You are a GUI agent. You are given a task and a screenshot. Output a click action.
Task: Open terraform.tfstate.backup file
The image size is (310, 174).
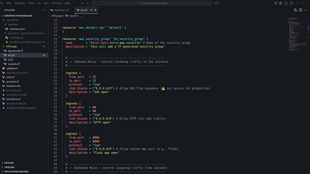[21, 108]
